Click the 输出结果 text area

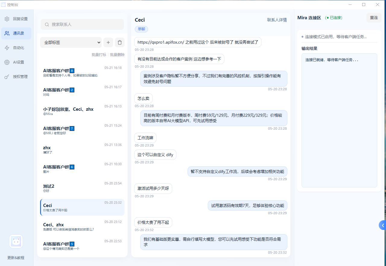point(339,120)
